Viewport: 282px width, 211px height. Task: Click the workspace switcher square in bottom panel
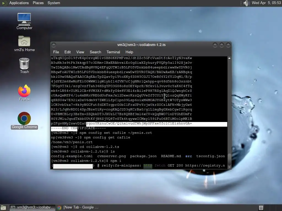click(261, 208)
